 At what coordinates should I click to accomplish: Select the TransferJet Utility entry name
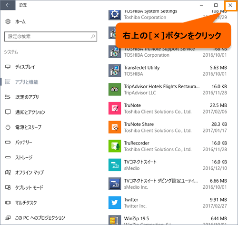click(x=142, y=68)
